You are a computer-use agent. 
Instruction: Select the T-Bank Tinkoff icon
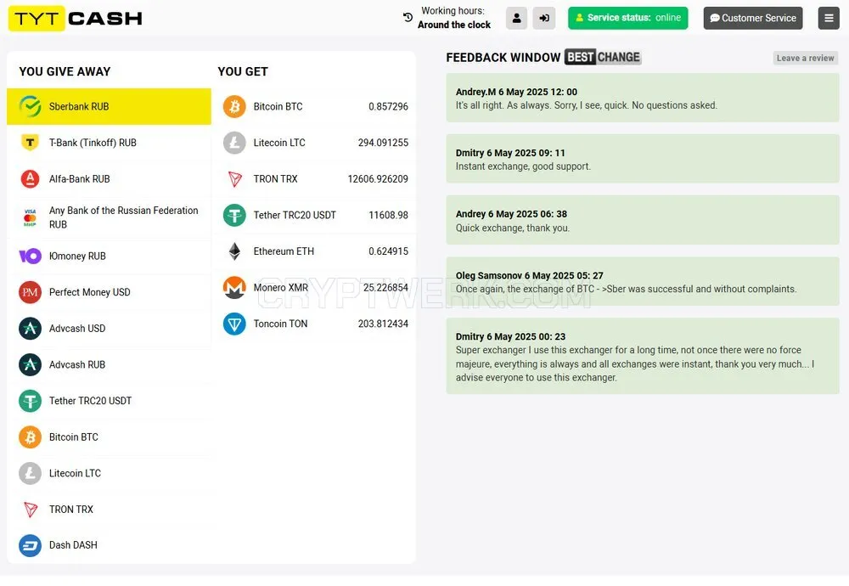pyautogui.click(x=31, y=143)
